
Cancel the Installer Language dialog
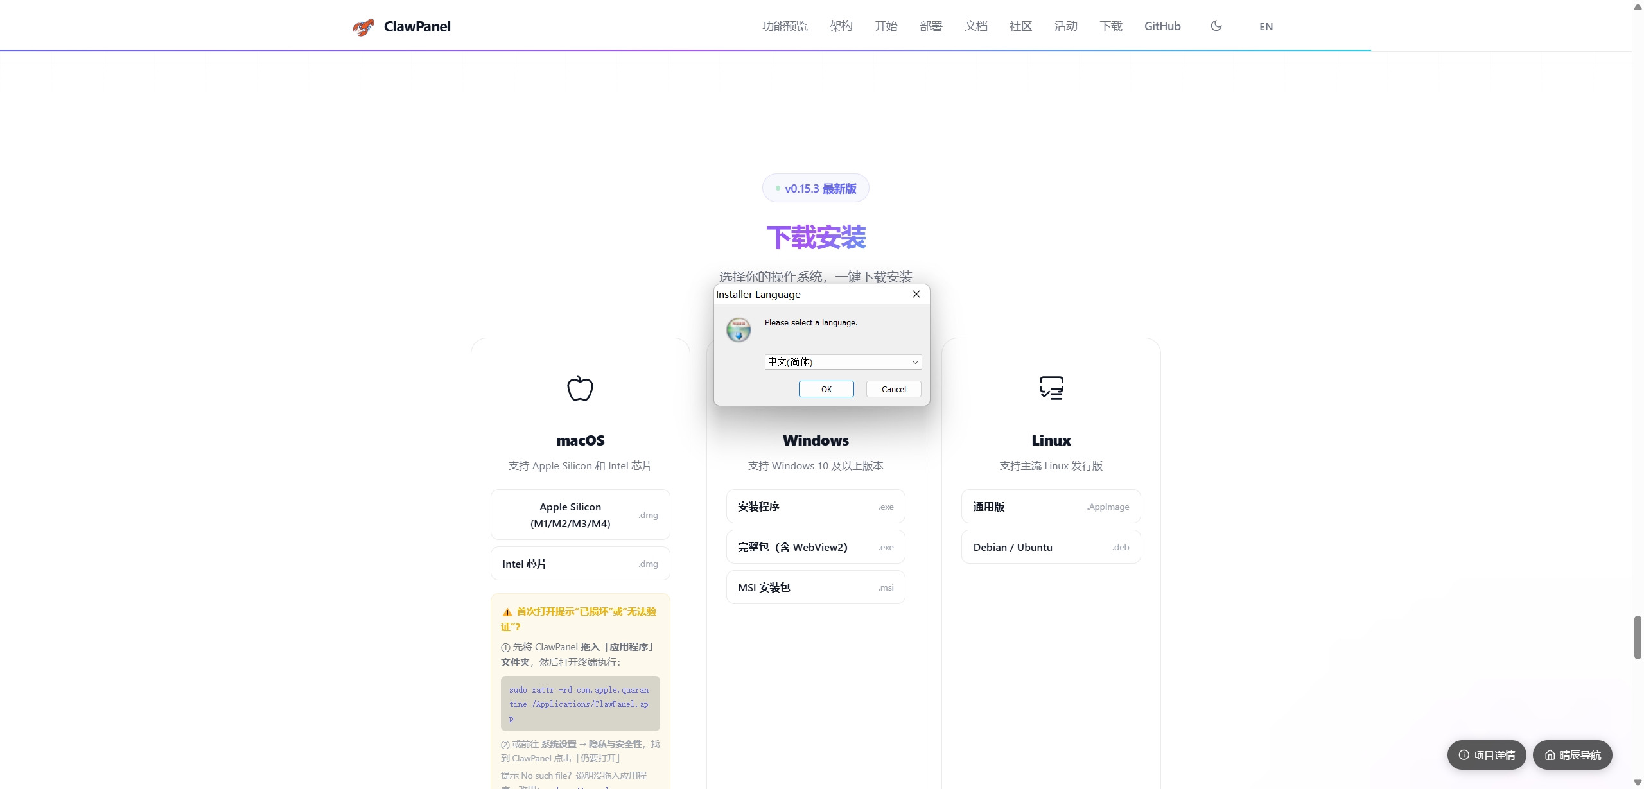894,389
